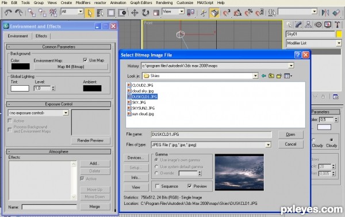This screenshot has width=345, height=217.
Task: Click the Devices... button
Action: coord(136,158)
